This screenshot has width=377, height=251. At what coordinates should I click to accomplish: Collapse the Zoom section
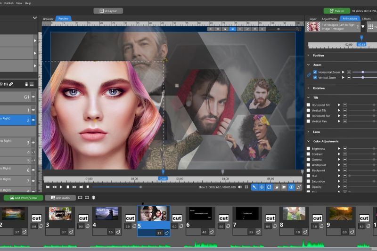click(308, 65)
